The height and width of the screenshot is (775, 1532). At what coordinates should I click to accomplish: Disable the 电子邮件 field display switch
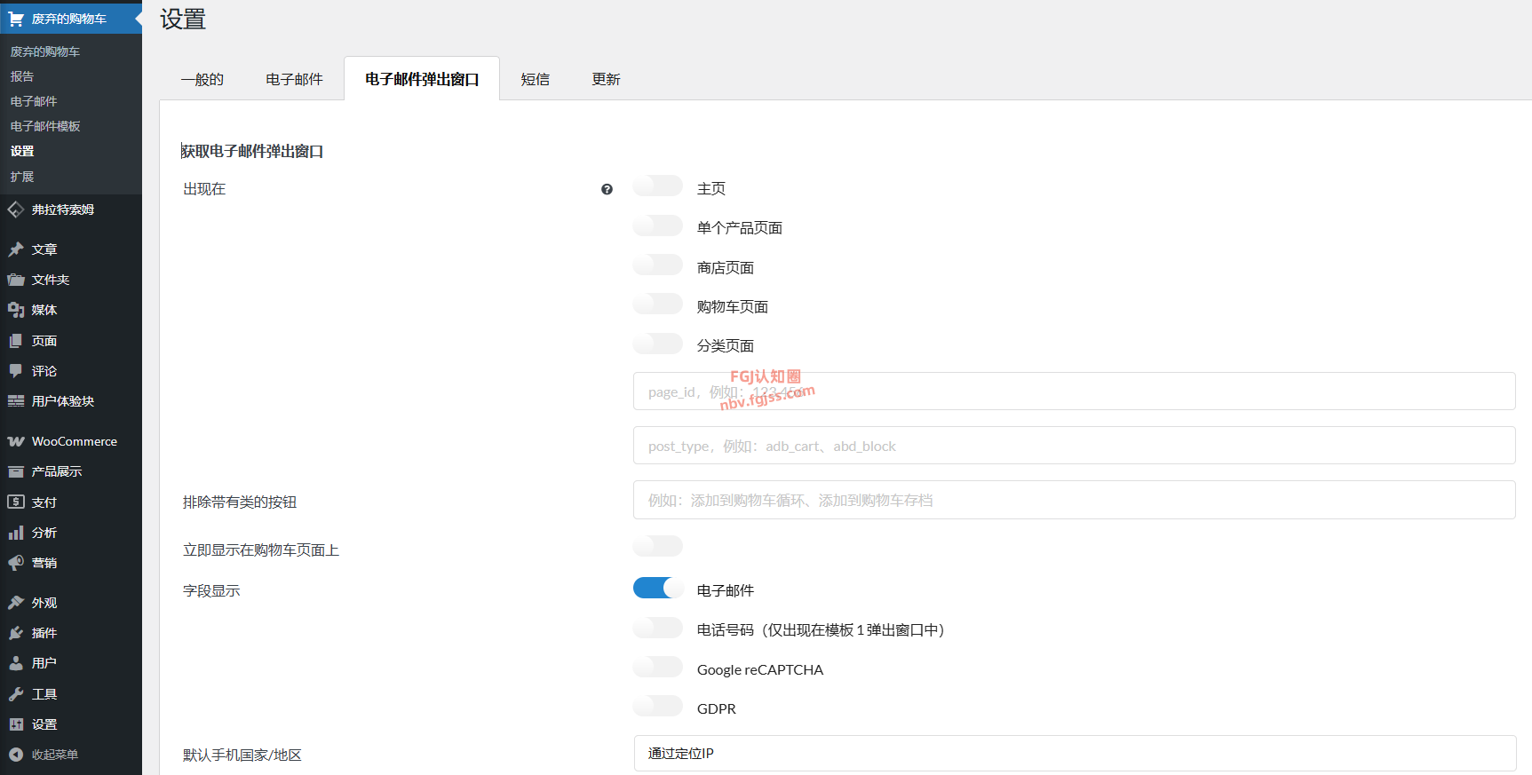click(x=658, y=589)
